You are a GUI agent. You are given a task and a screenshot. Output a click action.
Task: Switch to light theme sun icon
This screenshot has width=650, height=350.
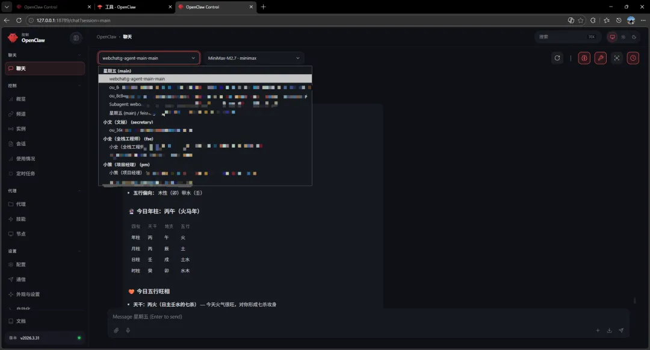(x=623, y=37)
